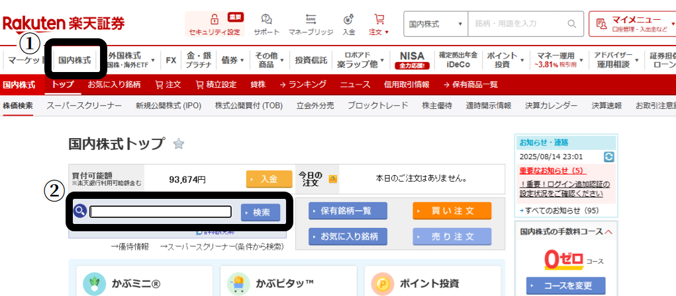Open 決算速報 sub-menu item
This screenshot has height=296, width=676.
[606, 106]
